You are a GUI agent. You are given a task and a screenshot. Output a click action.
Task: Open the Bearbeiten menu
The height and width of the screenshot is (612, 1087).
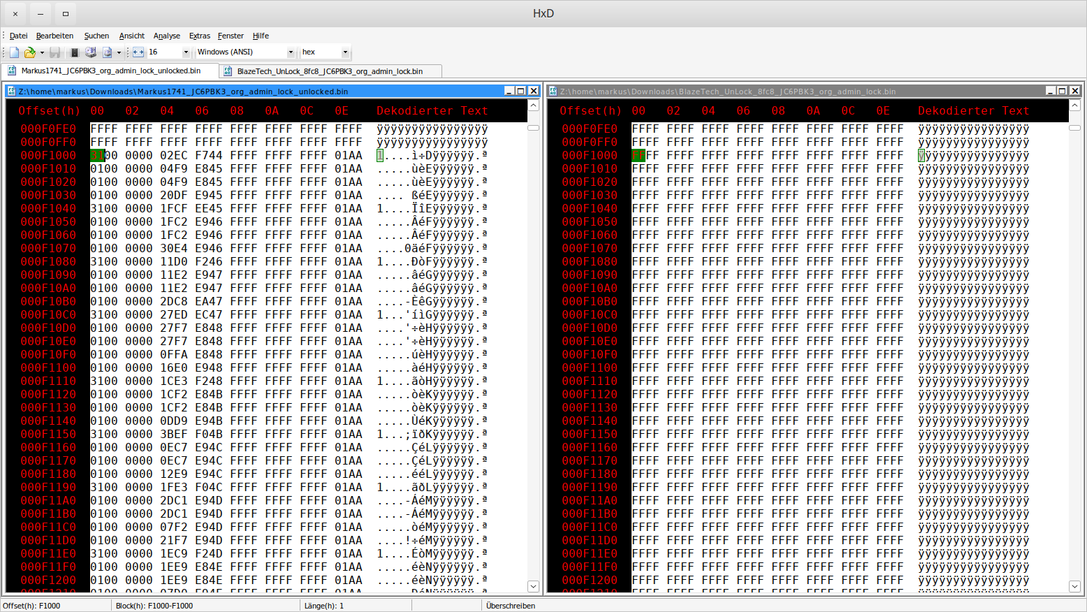coord(54,36)
